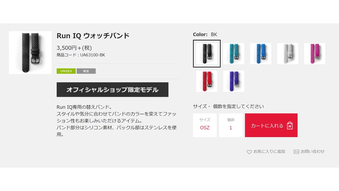Choose the teal watch band color
Image resolution: width=339 pixels, height=191 pixels.
point(234,54)
